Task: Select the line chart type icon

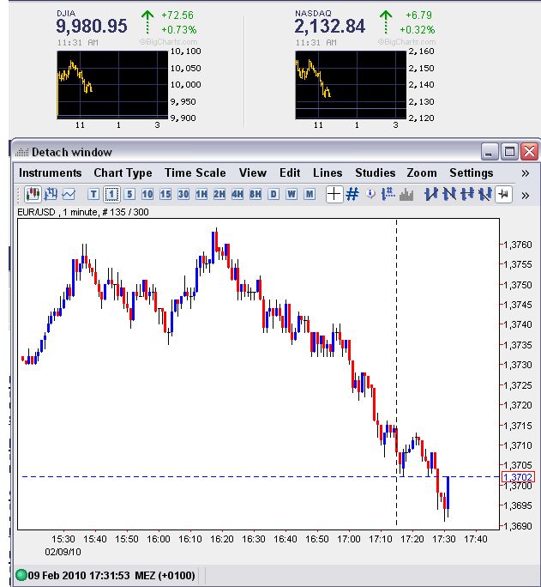Action: pyautogui.click(x=69, y=194)
